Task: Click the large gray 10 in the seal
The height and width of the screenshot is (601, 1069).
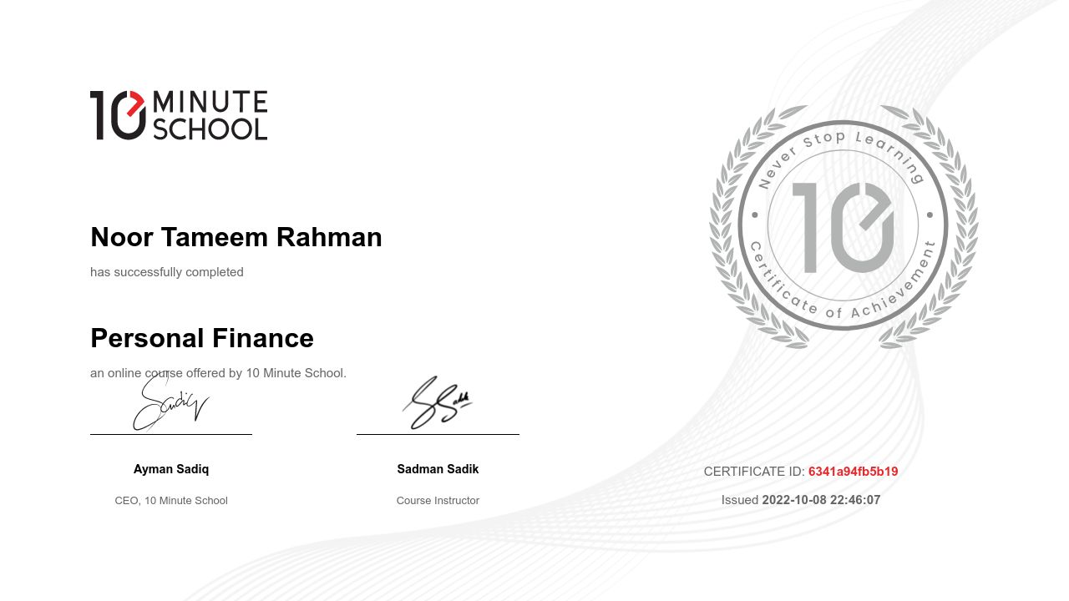Action: (843, 227)
